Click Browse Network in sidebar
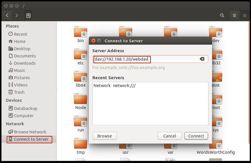This screenshot has height=163, width=251. [27, 132]
